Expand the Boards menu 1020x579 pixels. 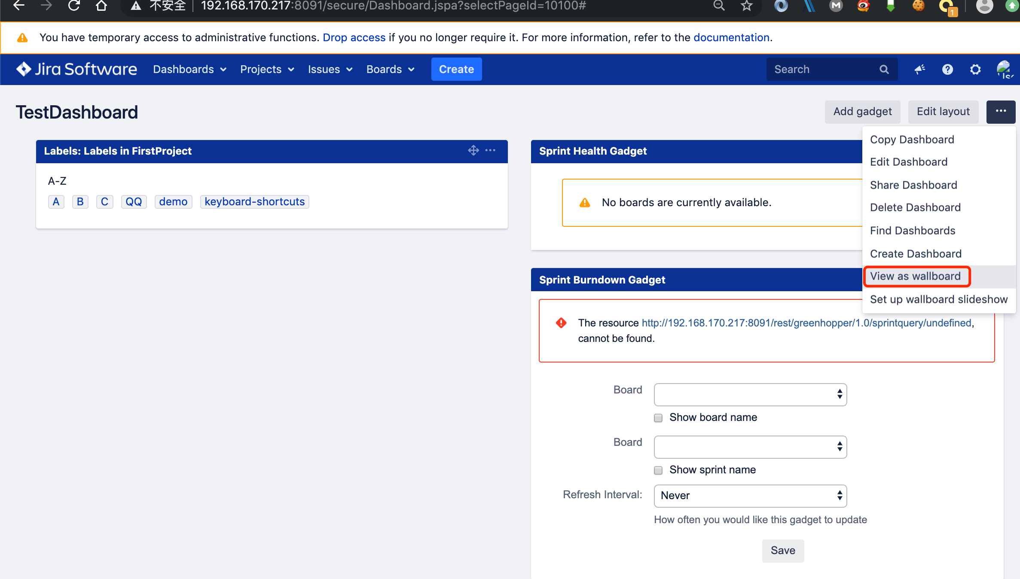pos(390,69)
